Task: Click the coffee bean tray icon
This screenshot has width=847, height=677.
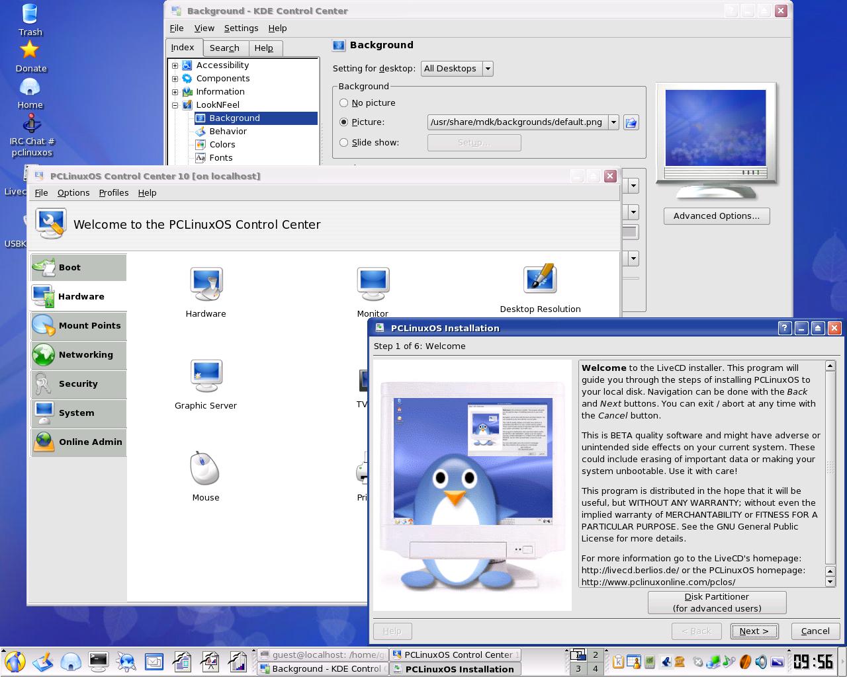Action: 745,661
